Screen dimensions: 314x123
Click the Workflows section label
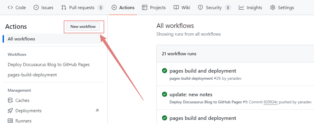tap(17, 54)
